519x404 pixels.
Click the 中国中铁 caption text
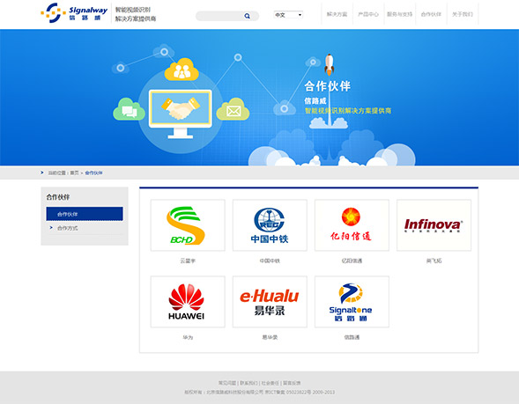click(x=270, y=261)
